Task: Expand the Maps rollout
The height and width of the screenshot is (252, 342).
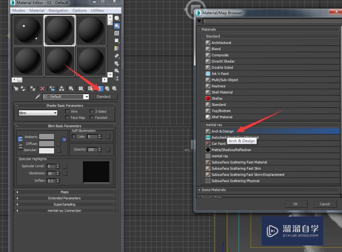Action: pyautogui.click(x=64, y=192)
